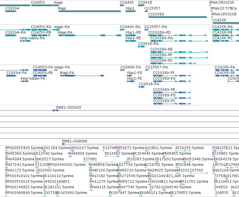Select transcript CG30389-RC

173,63
